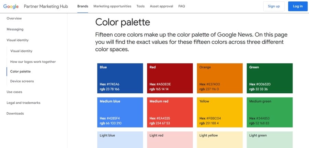Viewport: 309px width, 148px height.
Task: Go to Asset approval tab
Action: pos(161,6)
